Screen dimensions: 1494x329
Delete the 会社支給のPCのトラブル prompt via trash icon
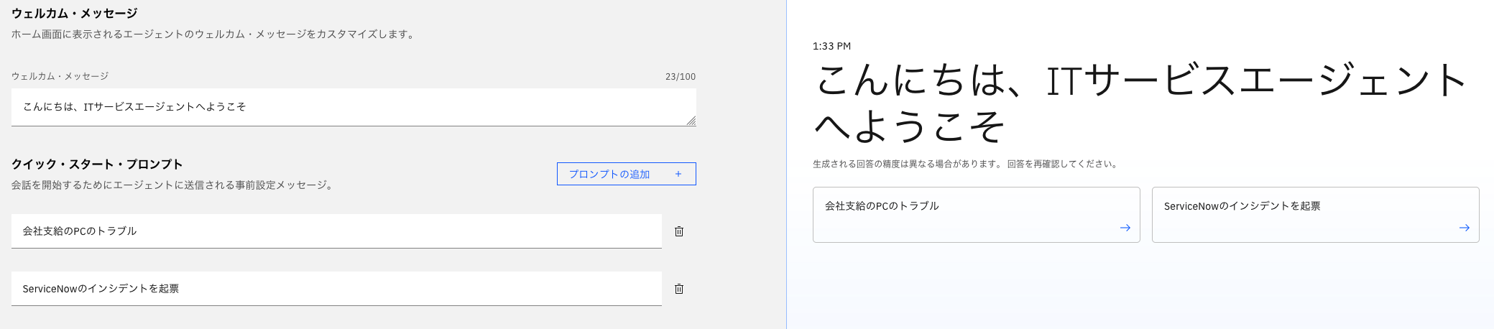678,231
